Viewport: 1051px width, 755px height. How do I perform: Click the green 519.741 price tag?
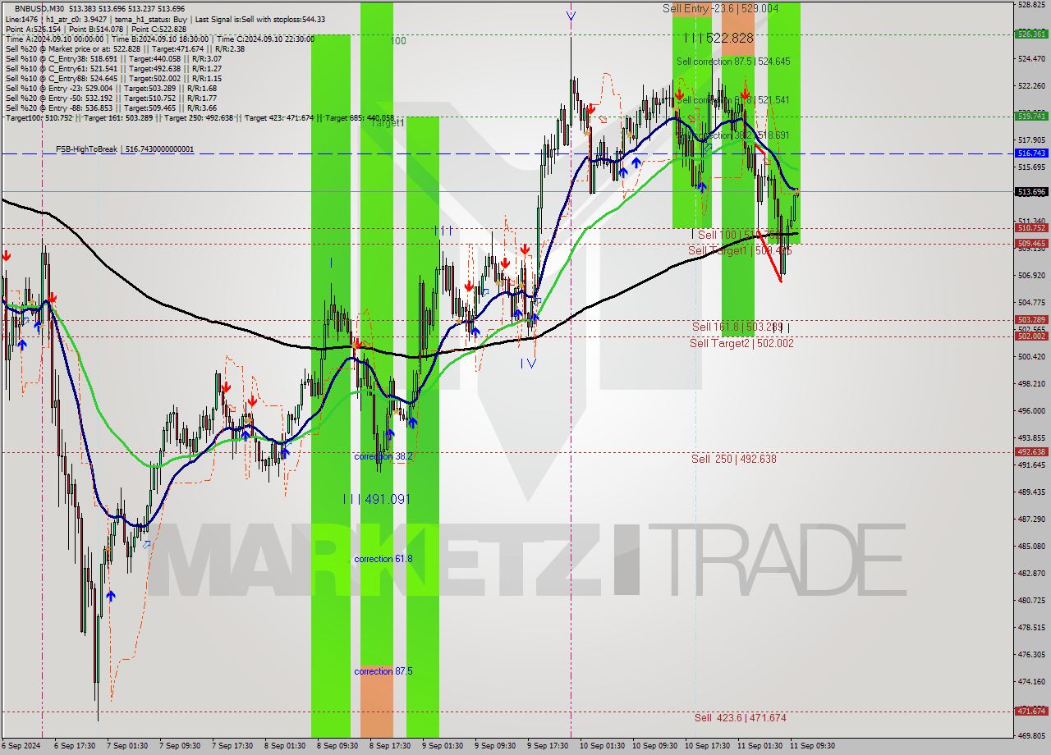coord(1031,116)
